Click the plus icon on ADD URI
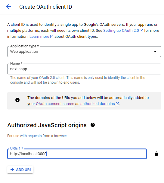 pos(12,169)
